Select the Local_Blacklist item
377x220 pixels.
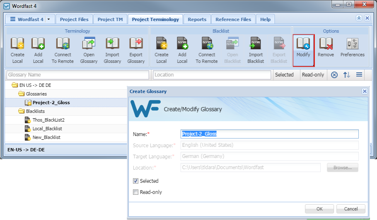click(x=47, y=129)
